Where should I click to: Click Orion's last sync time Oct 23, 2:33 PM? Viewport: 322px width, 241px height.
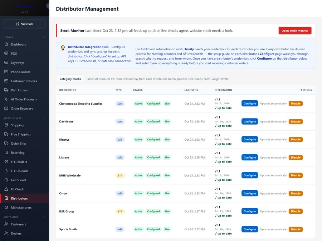point(195,194)
